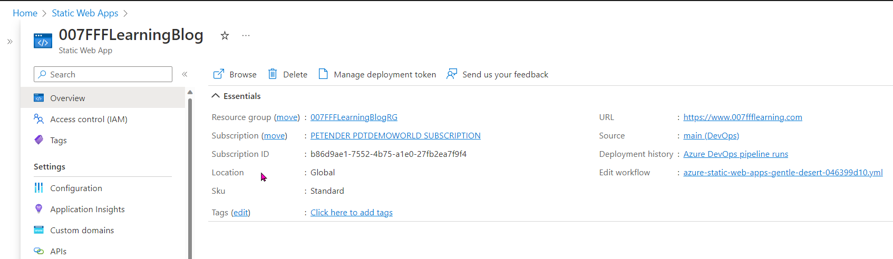Select Tags in the left menu
This screenshot has width=893, height=259.
(58, 141)
